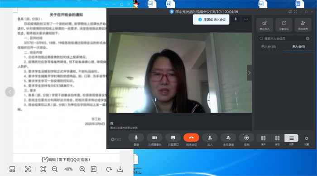
Task: Click the 我 participant name label
Action: point(112,123)
